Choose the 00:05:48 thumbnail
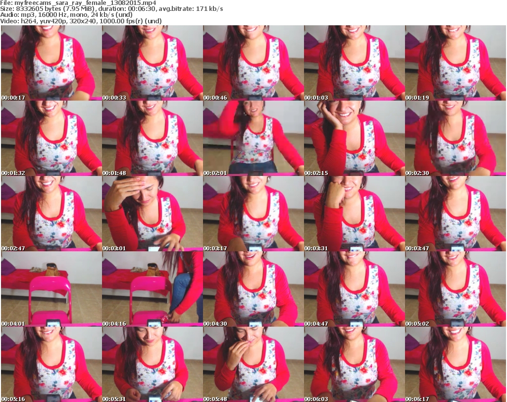 [253, 364]
